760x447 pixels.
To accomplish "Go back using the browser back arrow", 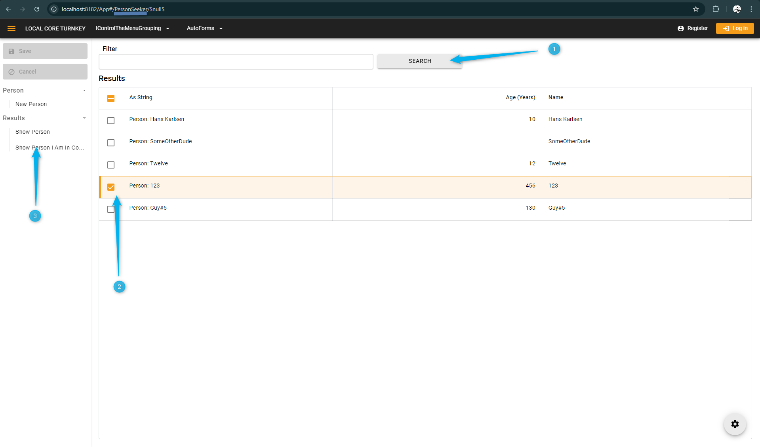I will point(8,9).
